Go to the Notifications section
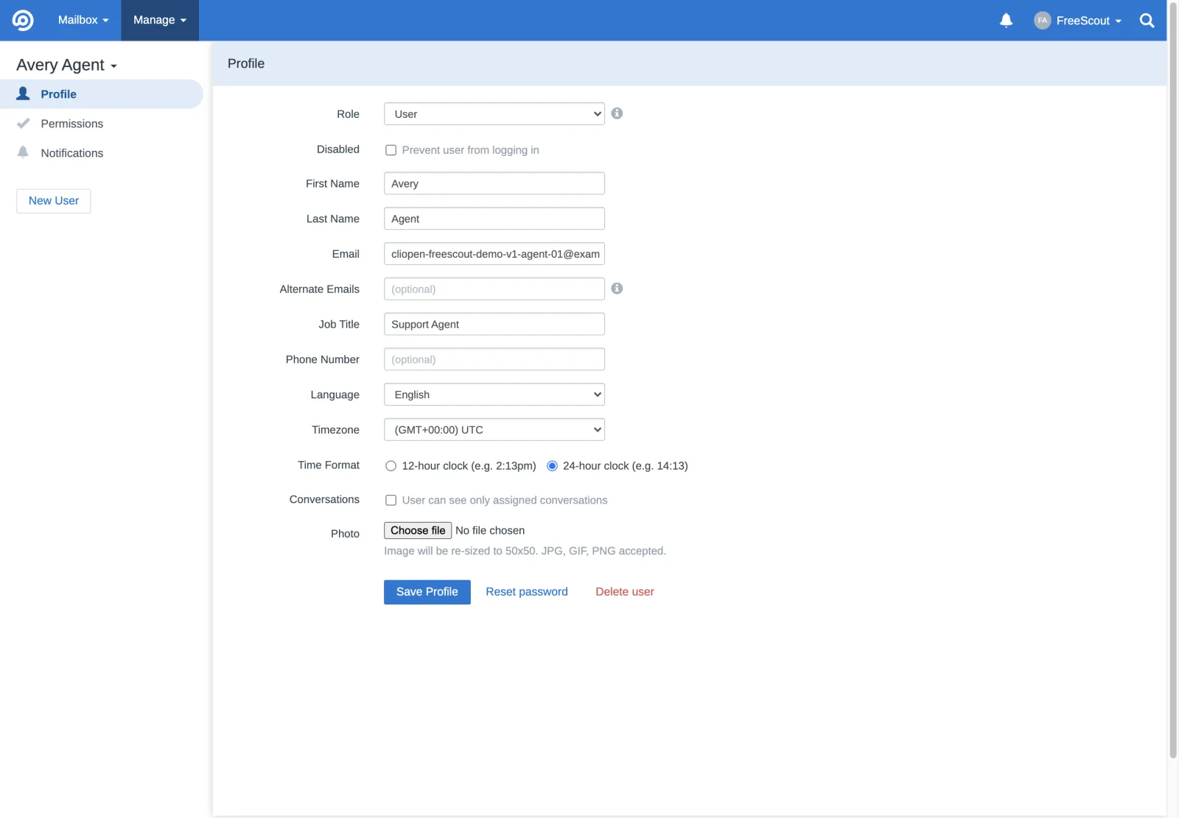Viewport: 1179px width, 818px height. point(101,153)
